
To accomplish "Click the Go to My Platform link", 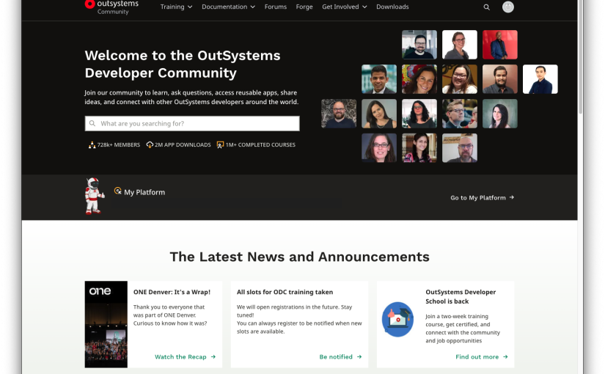I will [482, 197].
